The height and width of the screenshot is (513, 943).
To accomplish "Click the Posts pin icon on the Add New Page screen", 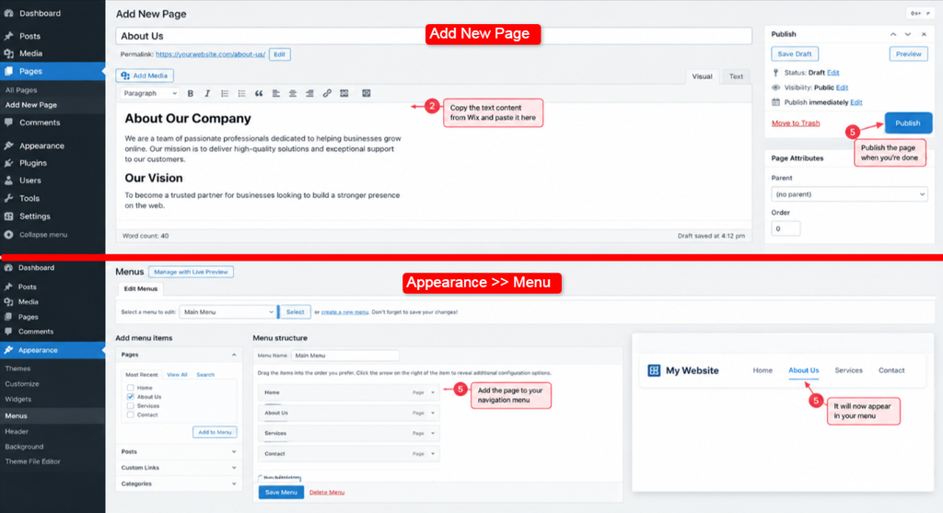I will 8,36.
